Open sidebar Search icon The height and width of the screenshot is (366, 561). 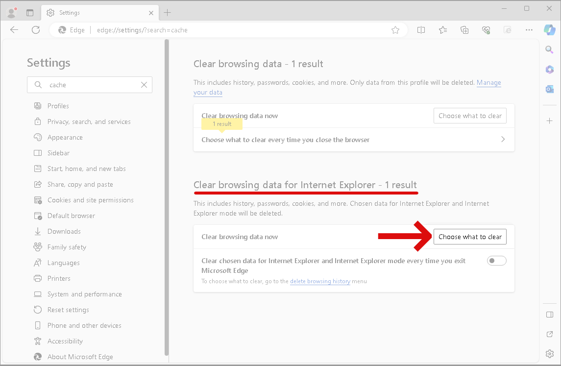550,49
